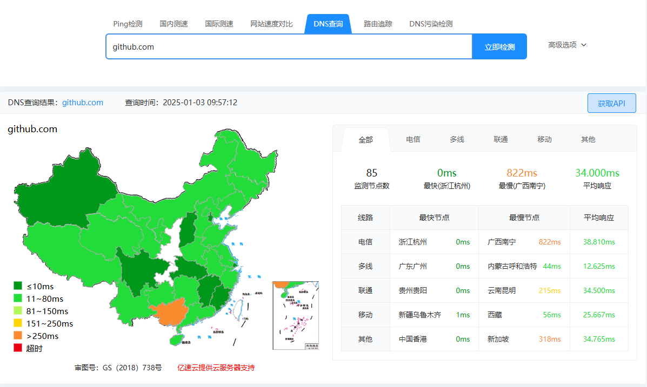The image size is (647, 387).
Task: Click the 25.667ms average value
Action: [x=599, y=315]
